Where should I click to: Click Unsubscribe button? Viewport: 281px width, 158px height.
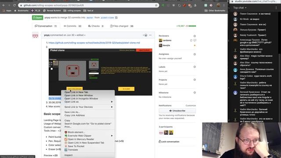(x=177, y=111)
